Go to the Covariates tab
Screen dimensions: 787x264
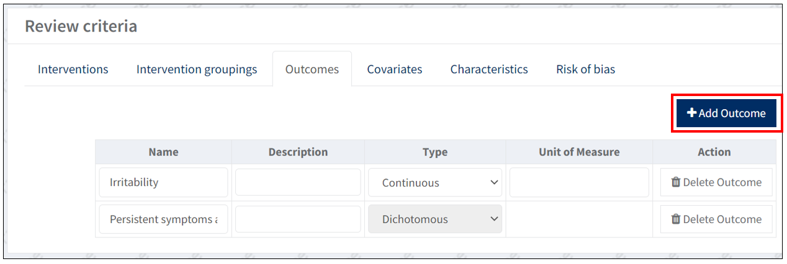tap(395, 69)
